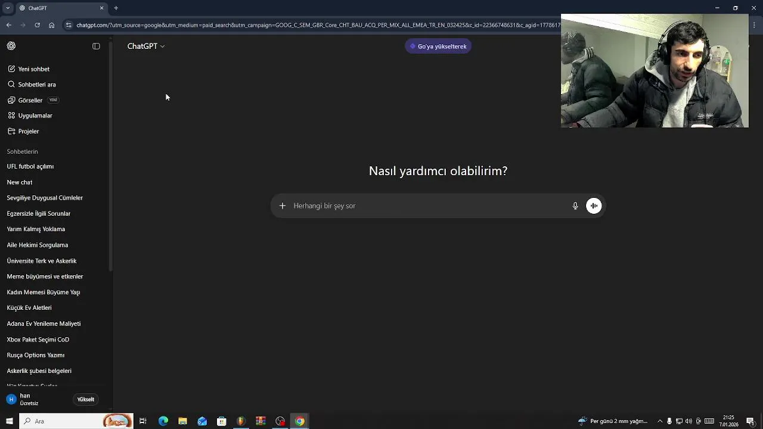
Task: Launch Microsoft Edge from the taskbar
Action: [163, 421]
